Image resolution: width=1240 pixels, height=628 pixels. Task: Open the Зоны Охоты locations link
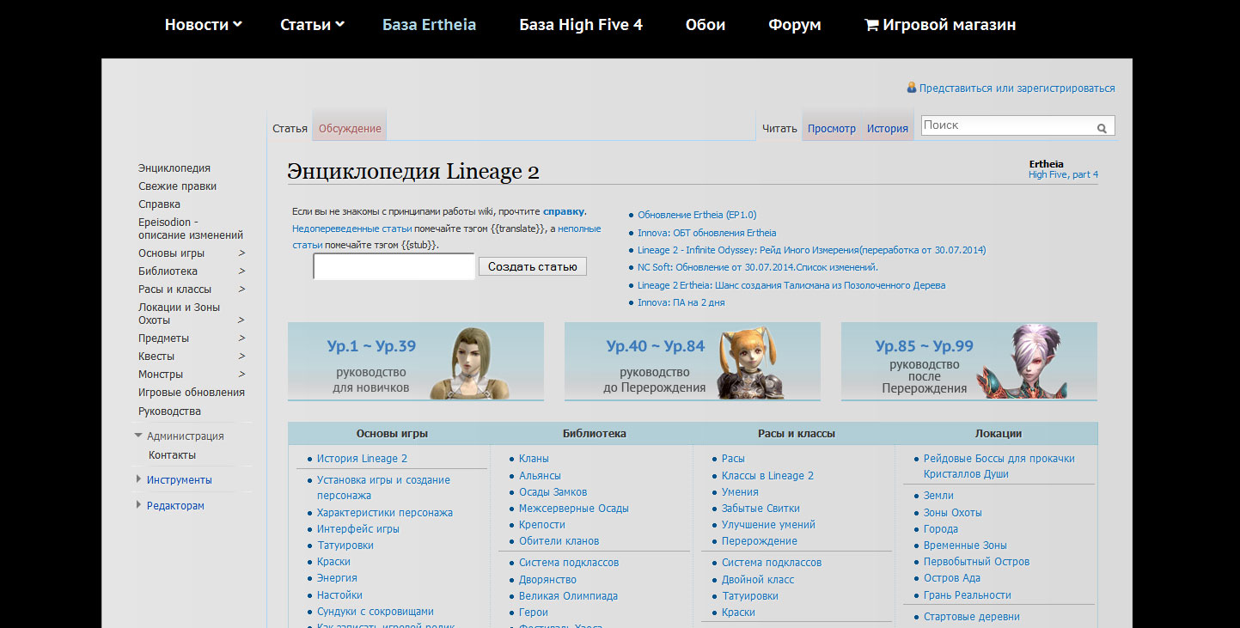click(952, 513)
